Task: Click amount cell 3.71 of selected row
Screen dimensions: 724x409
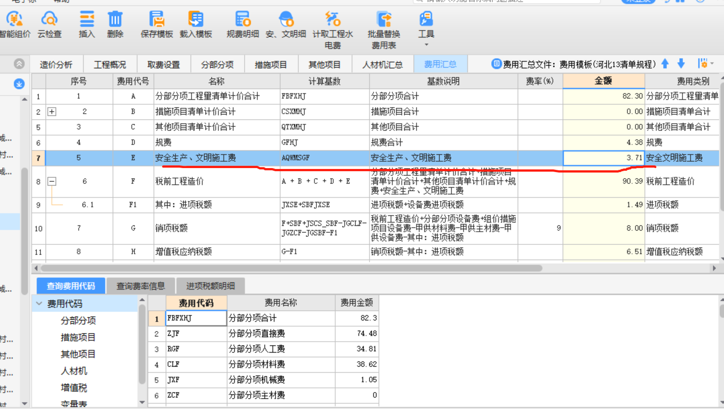Action: 604,158
